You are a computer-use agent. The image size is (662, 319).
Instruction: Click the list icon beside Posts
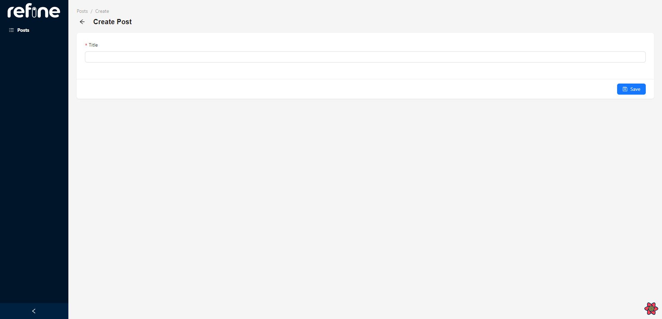(x=11, y=30)
